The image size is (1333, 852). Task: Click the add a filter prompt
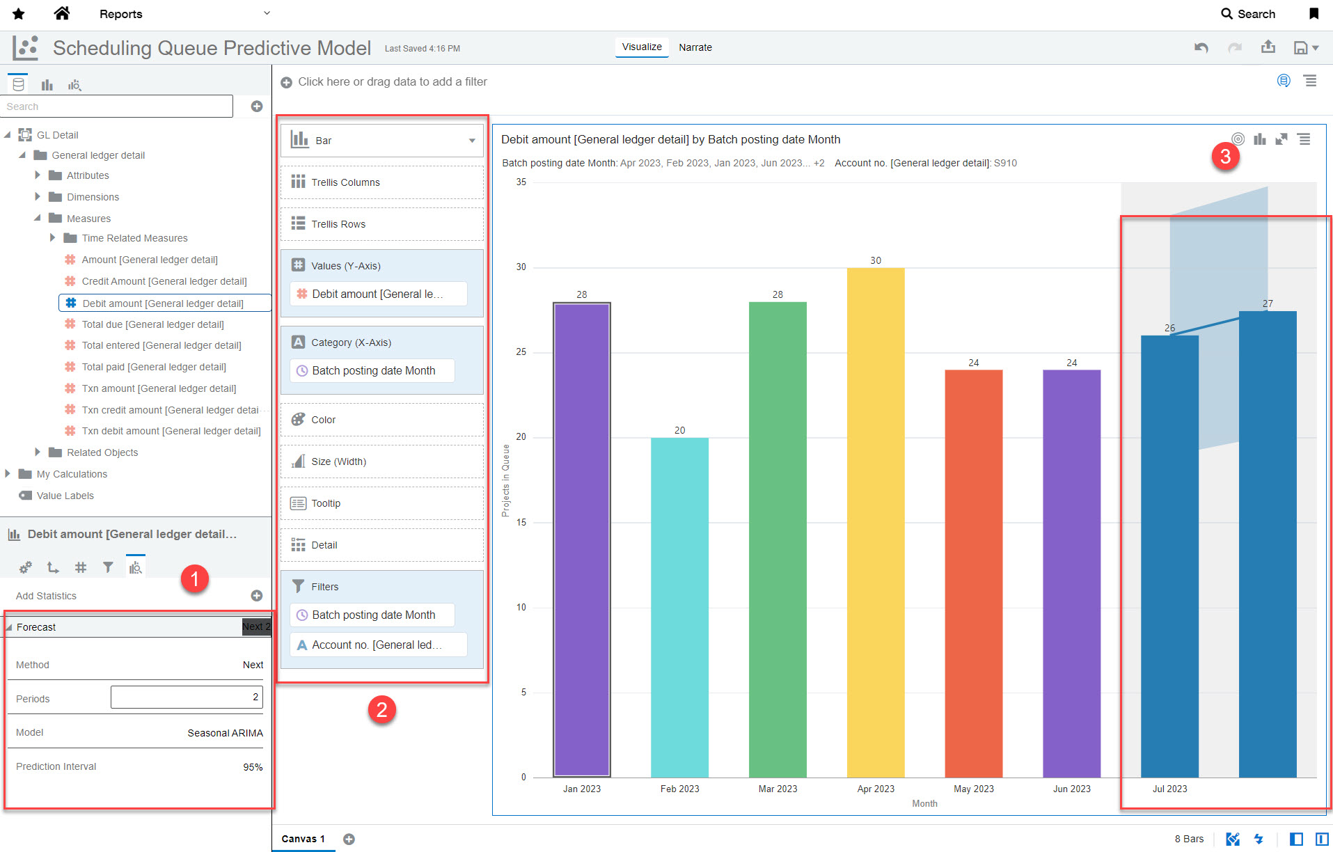pyautogui.click(x=392, y=82)
